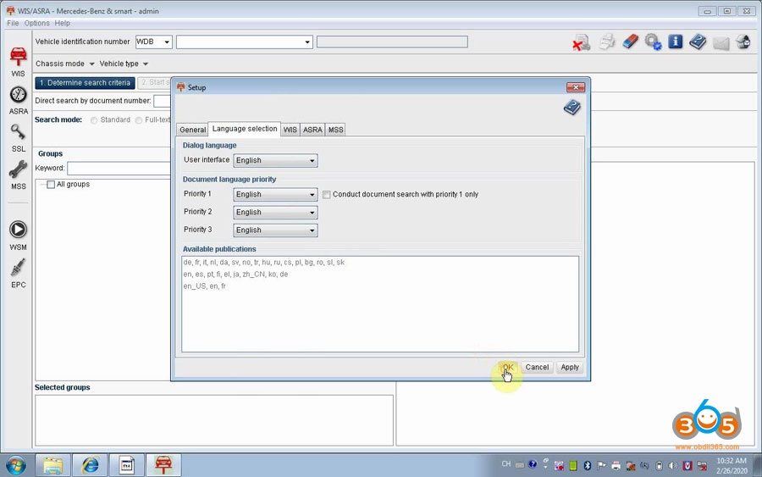Open the MSS wrench module
Image resolution: width=762 pixels, height=477 pixels.
18,175
